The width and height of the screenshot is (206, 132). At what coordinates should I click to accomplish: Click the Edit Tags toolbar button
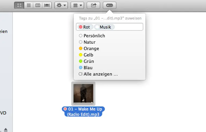109,5
